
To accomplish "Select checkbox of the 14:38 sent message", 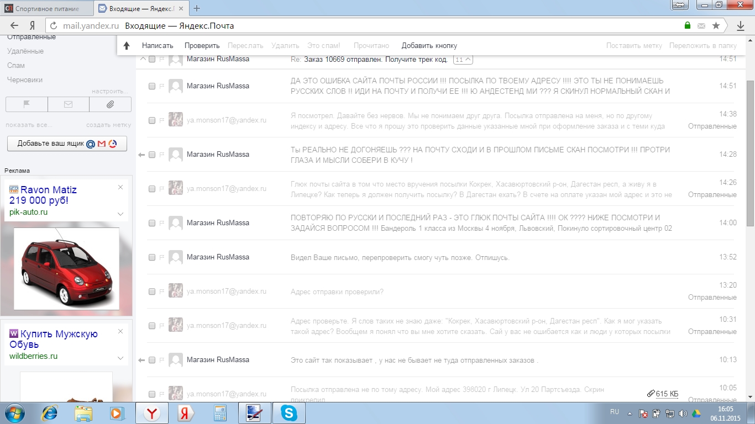I will [152, 120].
